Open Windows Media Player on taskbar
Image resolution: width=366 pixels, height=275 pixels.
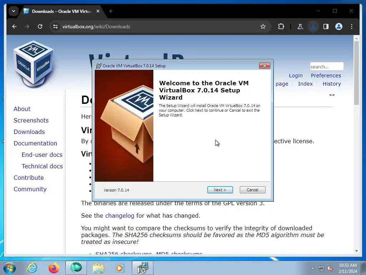coord(120,268)
